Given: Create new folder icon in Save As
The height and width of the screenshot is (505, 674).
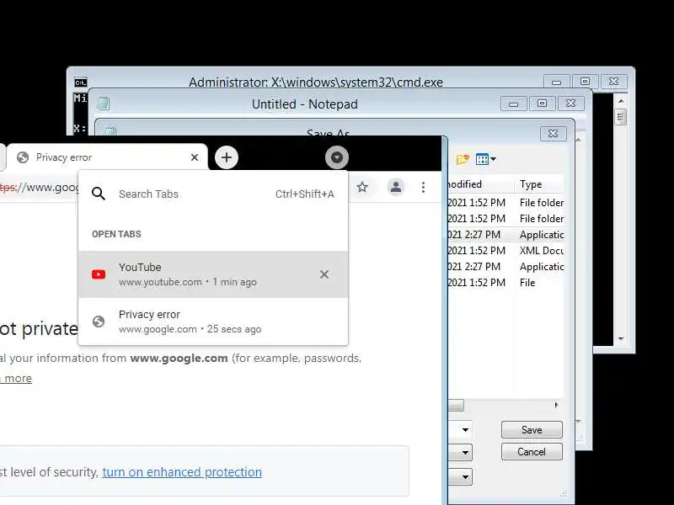Looking at the screenshot, I should pos(463,159).
